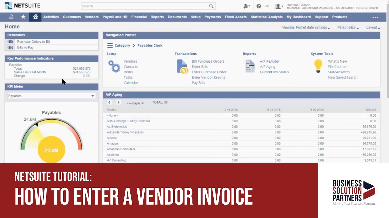Screen dimensions: 389x218
Task: Open Contacts link under Setup
Action: click(x=131, y=67)
